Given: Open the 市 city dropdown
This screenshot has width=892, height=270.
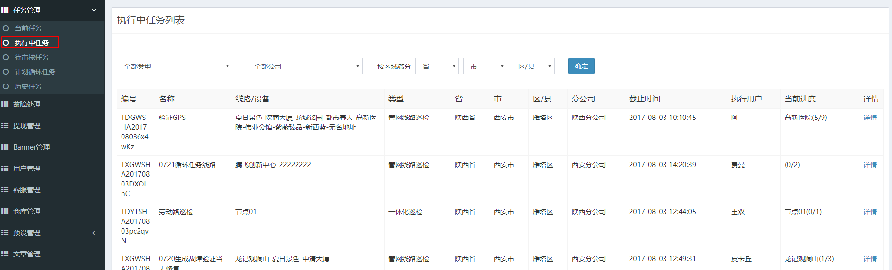Looking at the screenshot, I should (x=485, y=66).
